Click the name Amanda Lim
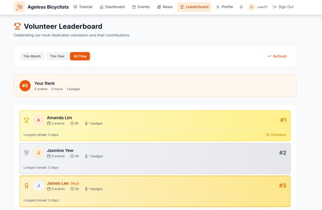This screenshot has height=210, width=322. tap(60, 118)
